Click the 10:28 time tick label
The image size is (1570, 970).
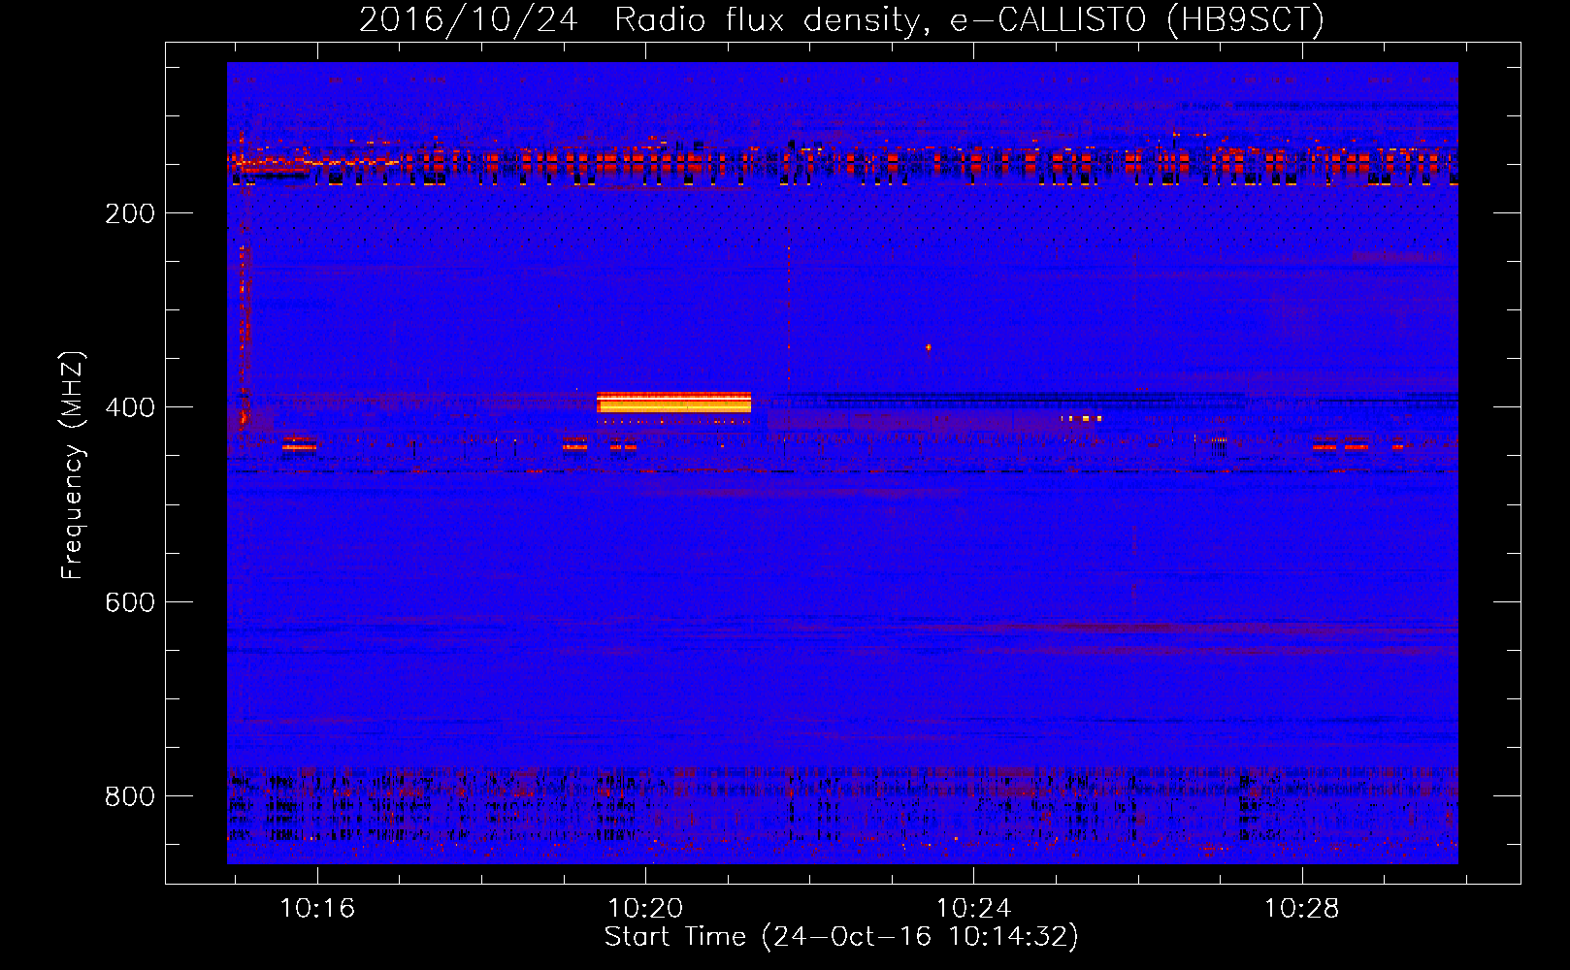coord(1301,908)
